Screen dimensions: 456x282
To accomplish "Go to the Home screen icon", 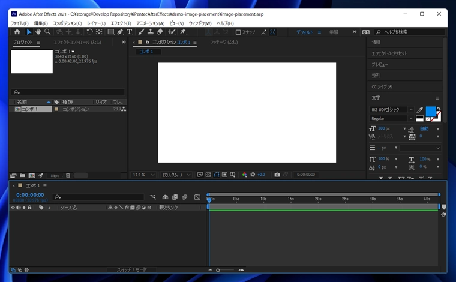I will tap(17, 32).
